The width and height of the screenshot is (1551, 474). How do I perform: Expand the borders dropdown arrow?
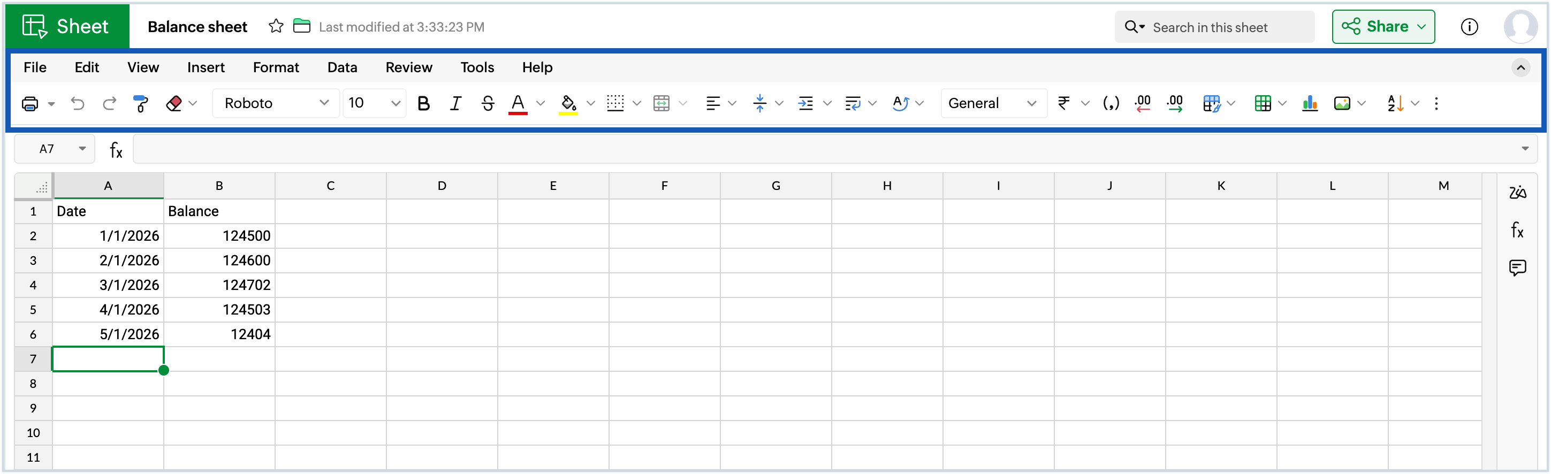[x=636, y=103]
